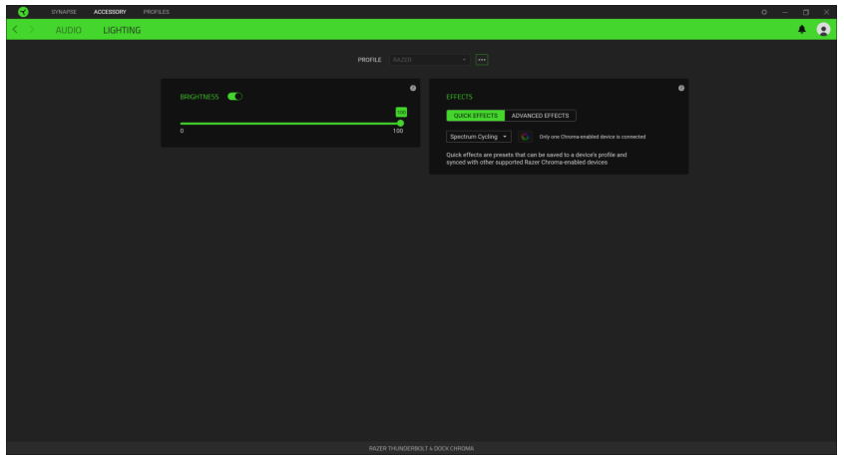Toggle the Brightness switch off
The image size is (844, 459).
coord(235,97)
